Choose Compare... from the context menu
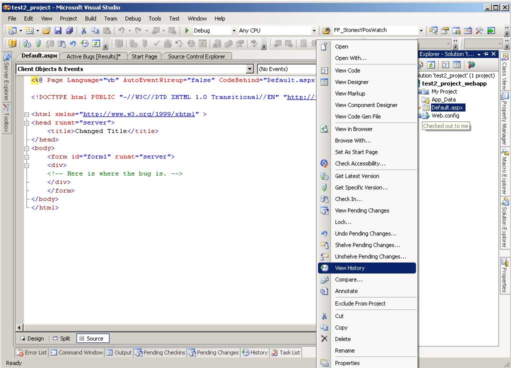 coord(366,279)
